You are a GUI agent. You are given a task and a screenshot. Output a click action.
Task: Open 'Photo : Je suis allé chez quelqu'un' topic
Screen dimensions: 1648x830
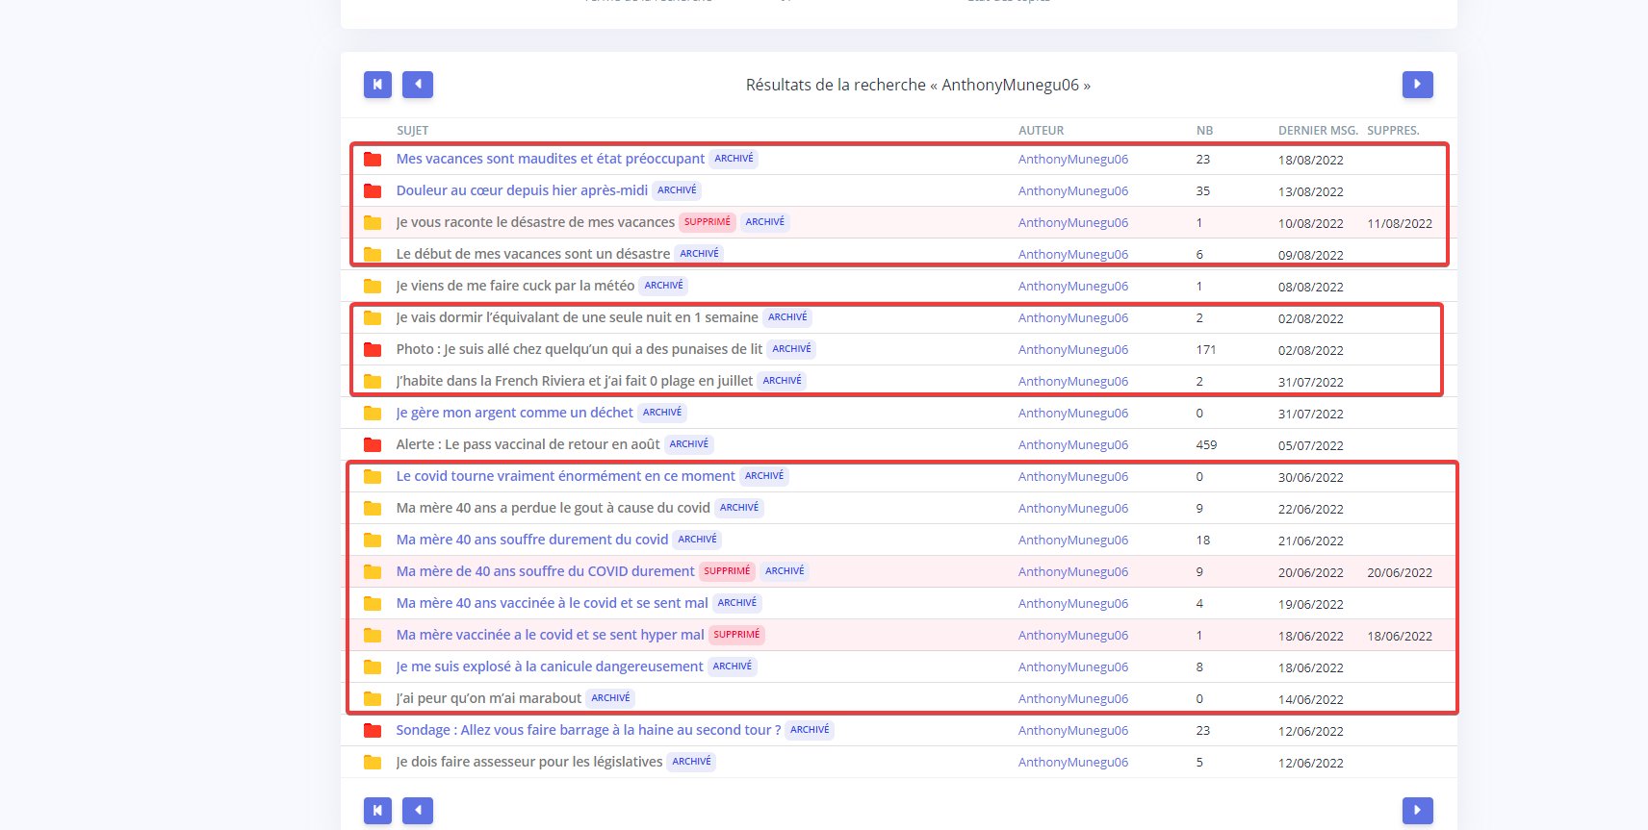click(579, 349)
